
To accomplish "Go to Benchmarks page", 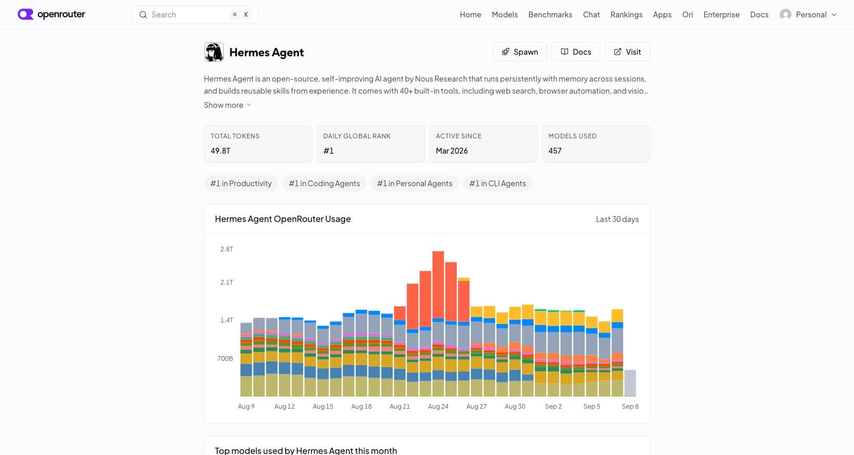I will (550, 15).
